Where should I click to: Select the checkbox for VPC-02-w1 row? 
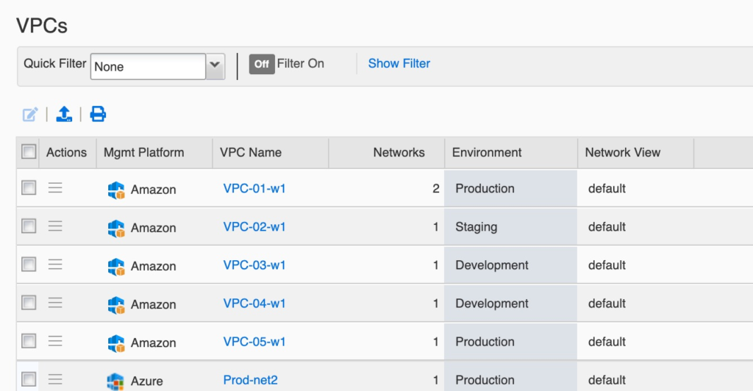click(x=29, y=226)
